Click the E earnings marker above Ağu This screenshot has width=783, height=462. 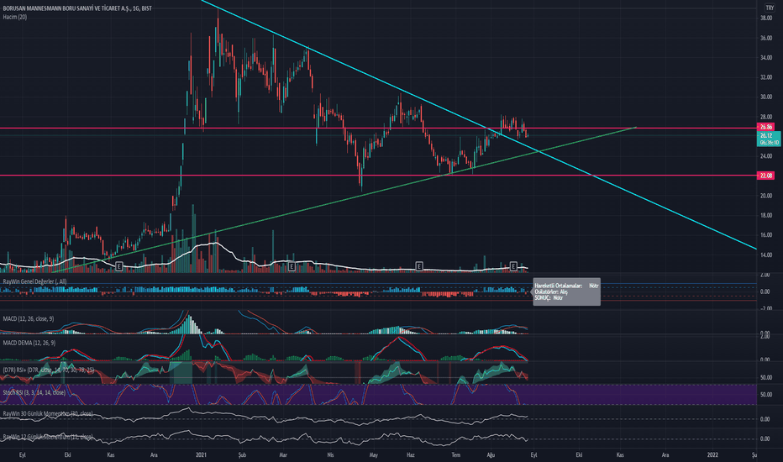[x=513, y=266]
